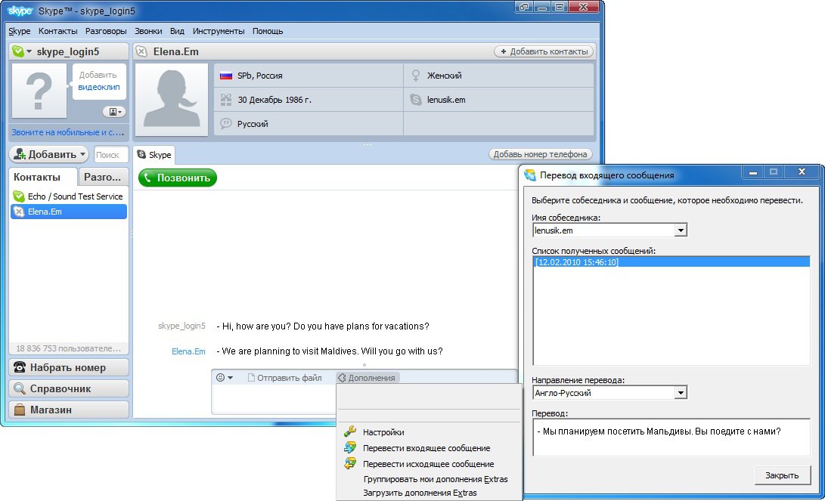
Task: Open the status dropdown next to skype_login5
Action: (29, 51)
